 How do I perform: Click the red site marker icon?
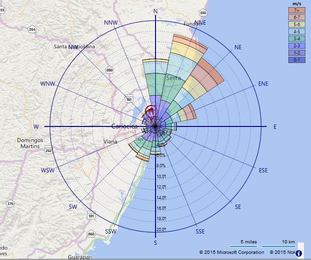click(151, 112)
